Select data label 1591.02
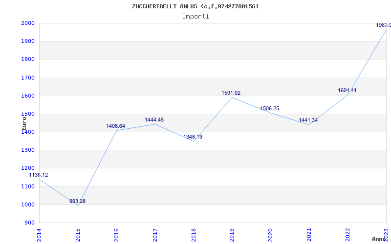The image size is (391, 244). pos(231,93)
